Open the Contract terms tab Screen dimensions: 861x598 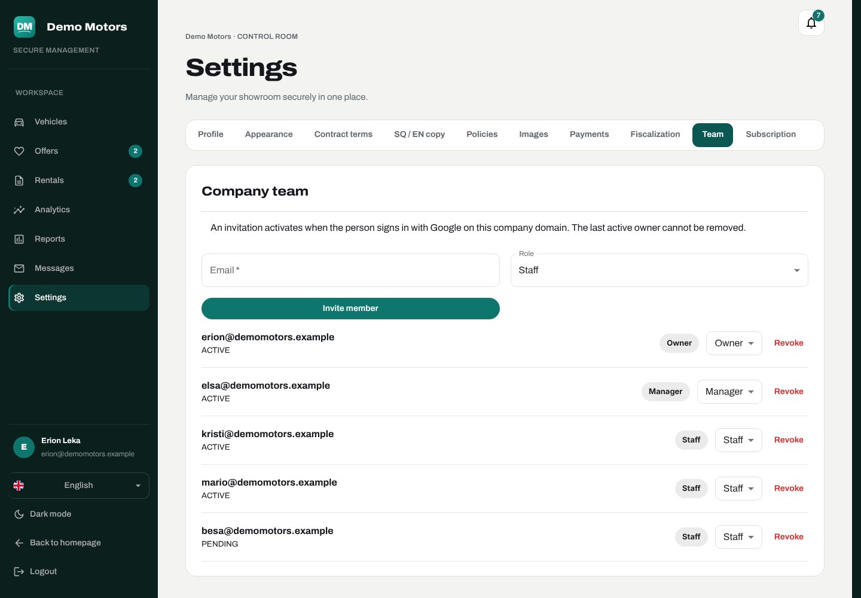coord(343,135)
